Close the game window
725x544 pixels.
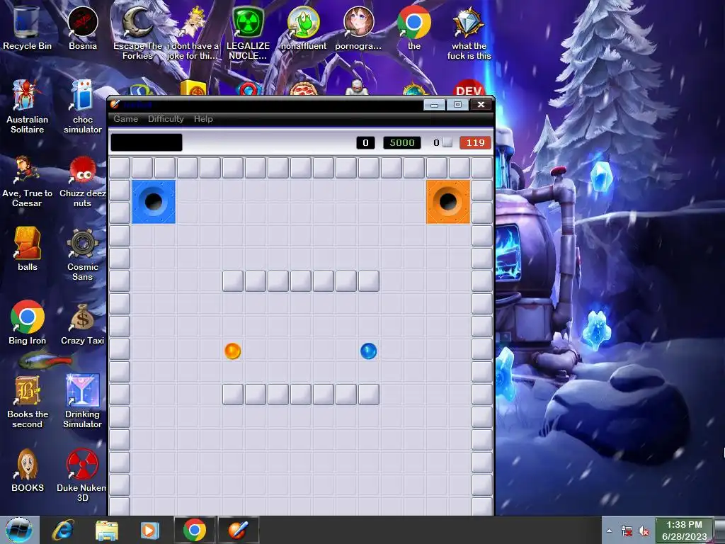point(481,105)
